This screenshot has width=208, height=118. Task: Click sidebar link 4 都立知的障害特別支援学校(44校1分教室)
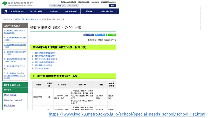click(15, 60)
